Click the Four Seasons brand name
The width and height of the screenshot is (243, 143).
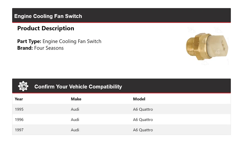49,48
